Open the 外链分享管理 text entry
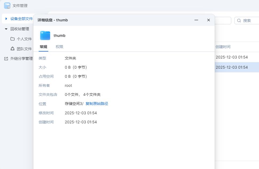The height and width of the screenshot is (169, 259). [x=21, y=58]
